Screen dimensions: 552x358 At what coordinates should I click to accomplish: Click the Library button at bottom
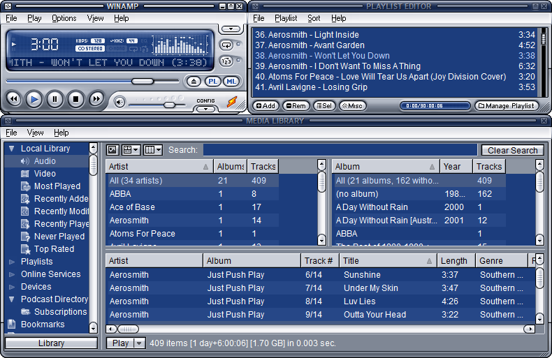pyautogui.click(x=52, y=343)
